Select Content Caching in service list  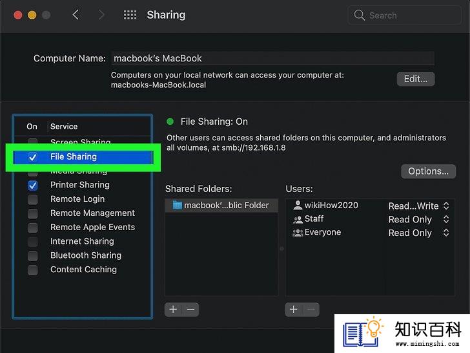click(84, 270)
